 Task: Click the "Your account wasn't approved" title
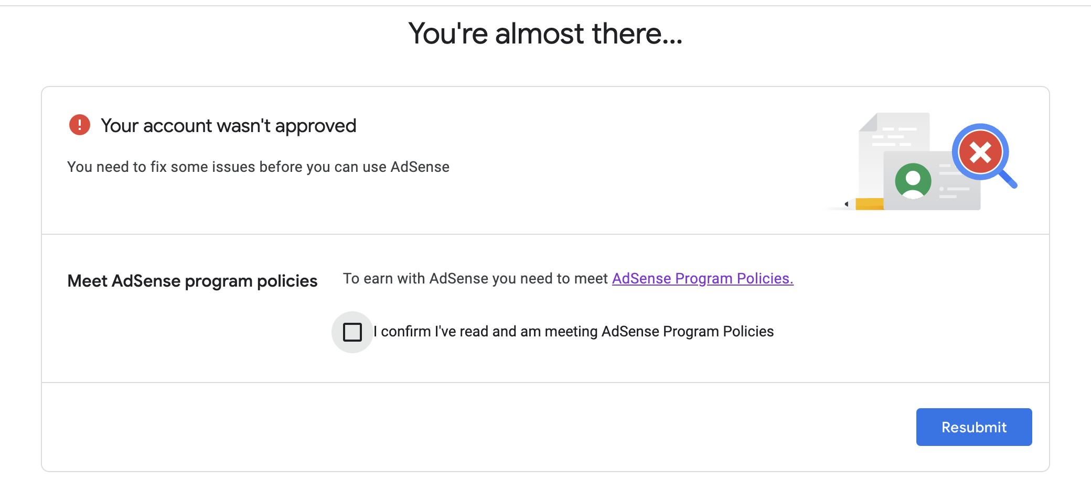[228, 126]
